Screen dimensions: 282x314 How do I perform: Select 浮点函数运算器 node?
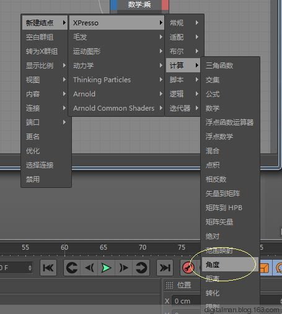tap(230, 122)
